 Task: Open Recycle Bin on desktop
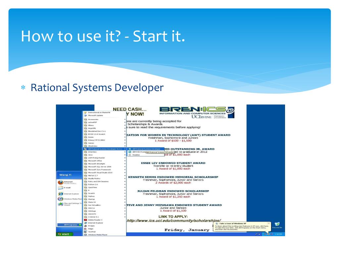tap(277, 225)
